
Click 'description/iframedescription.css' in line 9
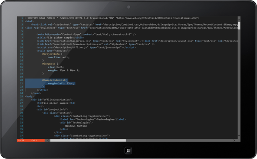click(77, 44)
